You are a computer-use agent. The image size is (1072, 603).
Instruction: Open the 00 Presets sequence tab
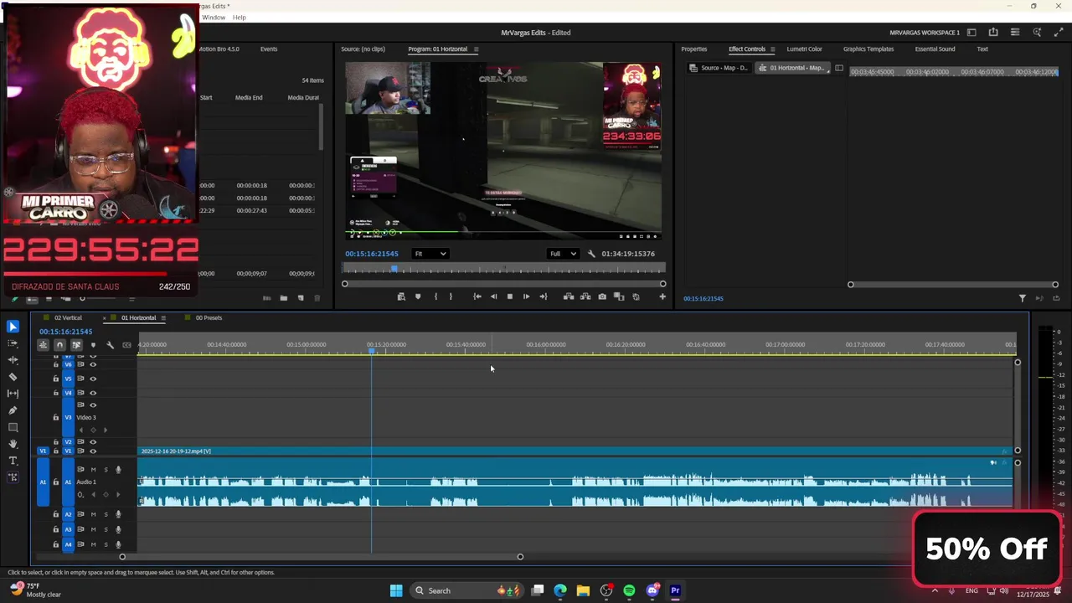(x=209, y=318)
